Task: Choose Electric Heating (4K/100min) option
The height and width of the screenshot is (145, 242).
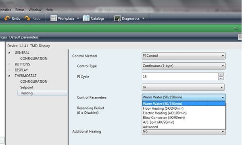Action: pyautogui.click(x=184, y=113)
